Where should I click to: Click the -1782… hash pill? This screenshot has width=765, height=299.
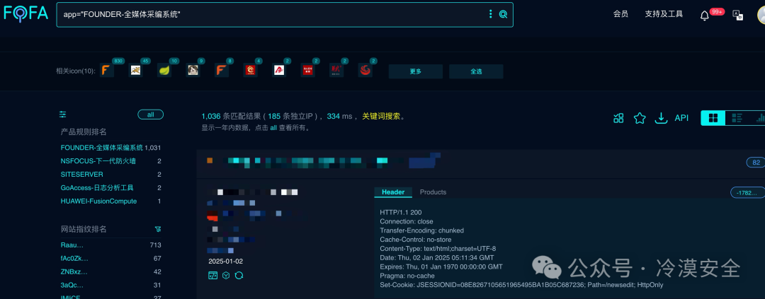pos(748,193)
